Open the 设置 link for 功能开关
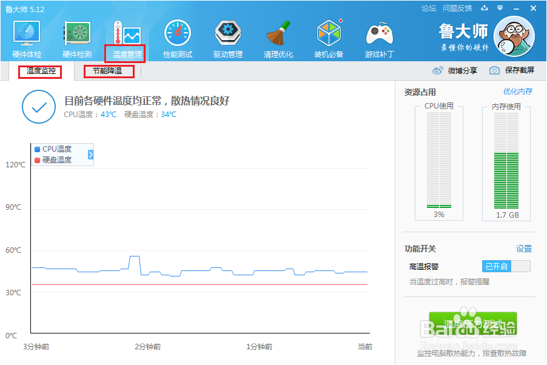547x365 pixels. [524, 249]
